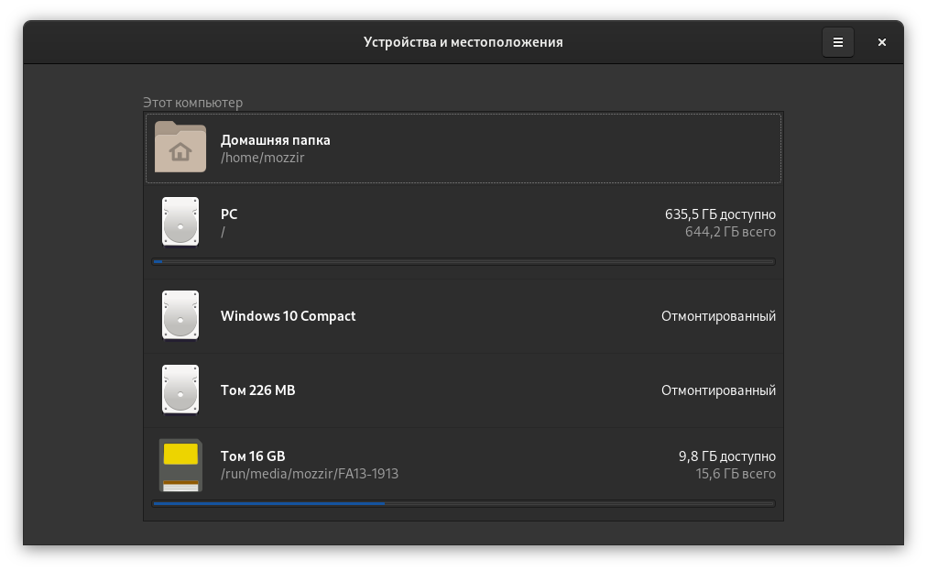Click the Устройства и местоположения window title
The width and height of the screenshot is (927, 571).
point(463,42)
